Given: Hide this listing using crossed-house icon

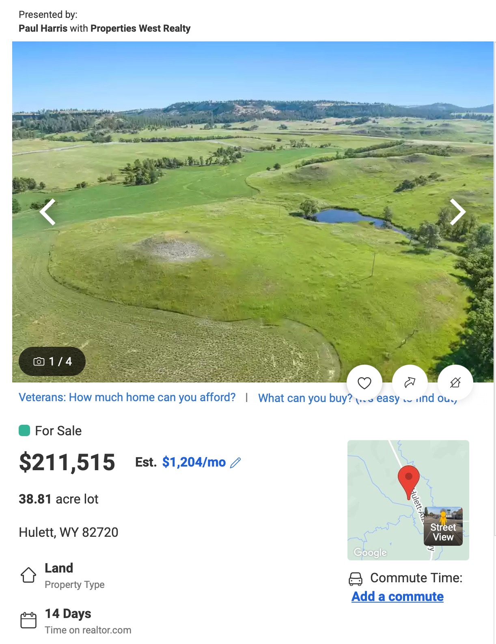Looking at the screenshot, I should [455, 383].
